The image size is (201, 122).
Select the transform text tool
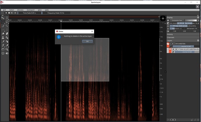pyautogui.click(x=3, y=45)
